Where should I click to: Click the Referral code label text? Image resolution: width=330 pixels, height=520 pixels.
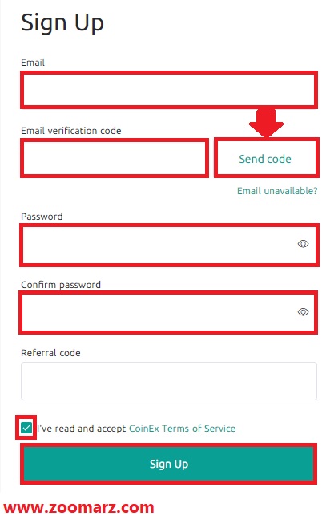point(50,353)
